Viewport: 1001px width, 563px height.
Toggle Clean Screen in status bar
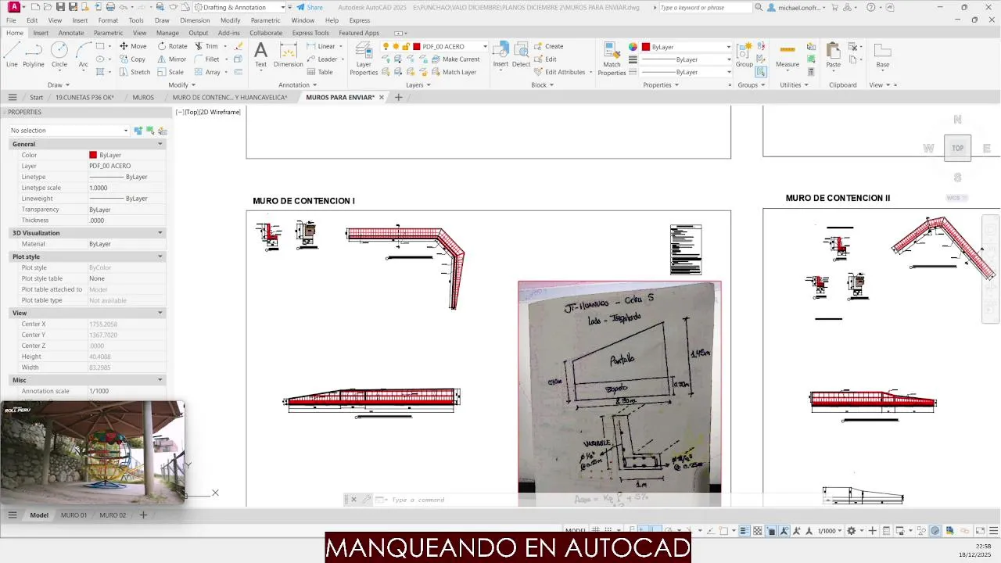[x=980, y=531]
